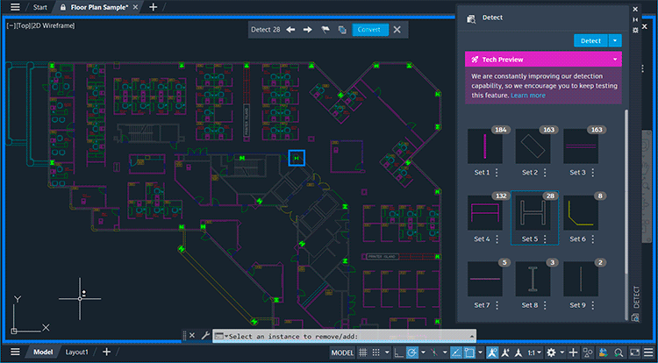Open status bar customization menu at right
Viewport: 658px width, 363px height.
(649, 352)
